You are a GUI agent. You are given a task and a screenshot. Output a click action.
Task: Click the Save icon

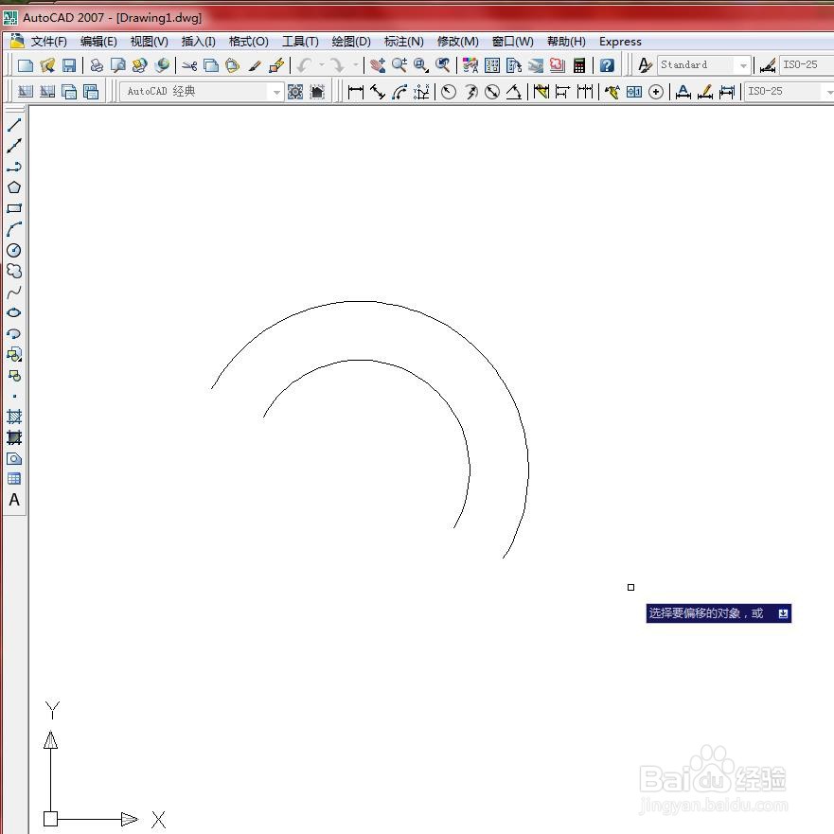pyautogui.click(x=69, y=65)
